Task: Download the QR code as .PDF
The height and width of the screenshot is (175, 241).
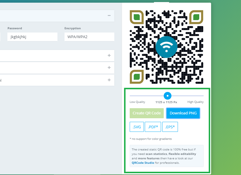Action: tap(153, 127)
